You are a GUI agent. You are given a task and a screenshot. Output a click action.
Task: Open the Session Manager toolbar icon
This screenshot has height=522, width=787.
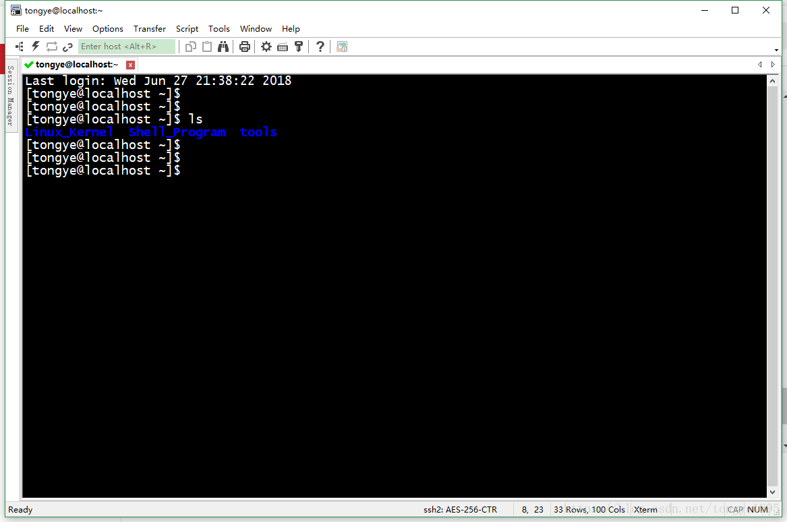[20, 47]
